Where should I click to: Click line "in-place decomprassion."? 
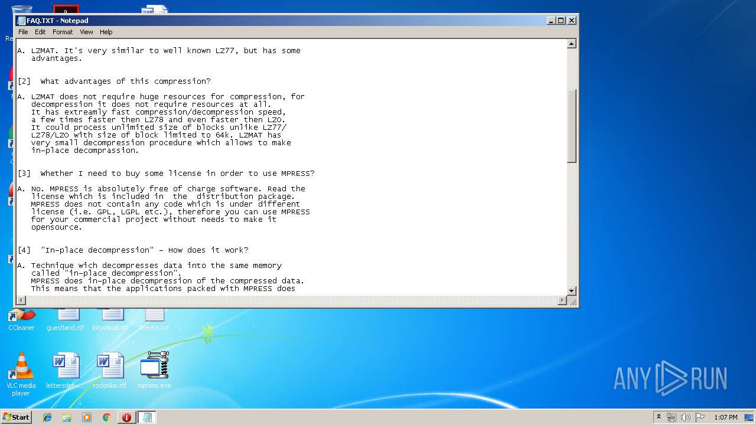click(85, 151)
